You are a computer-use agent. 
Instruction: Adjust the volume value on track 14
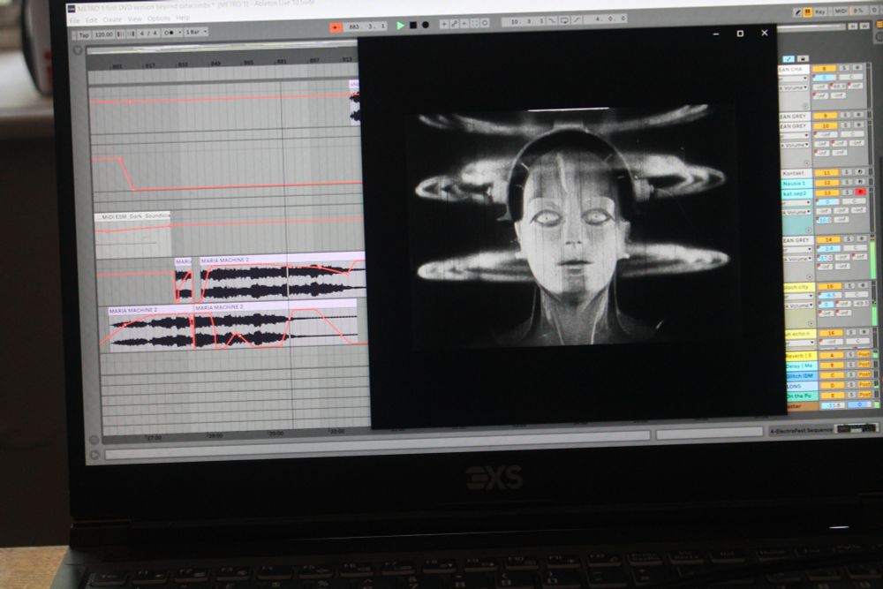tap(828, 249)
